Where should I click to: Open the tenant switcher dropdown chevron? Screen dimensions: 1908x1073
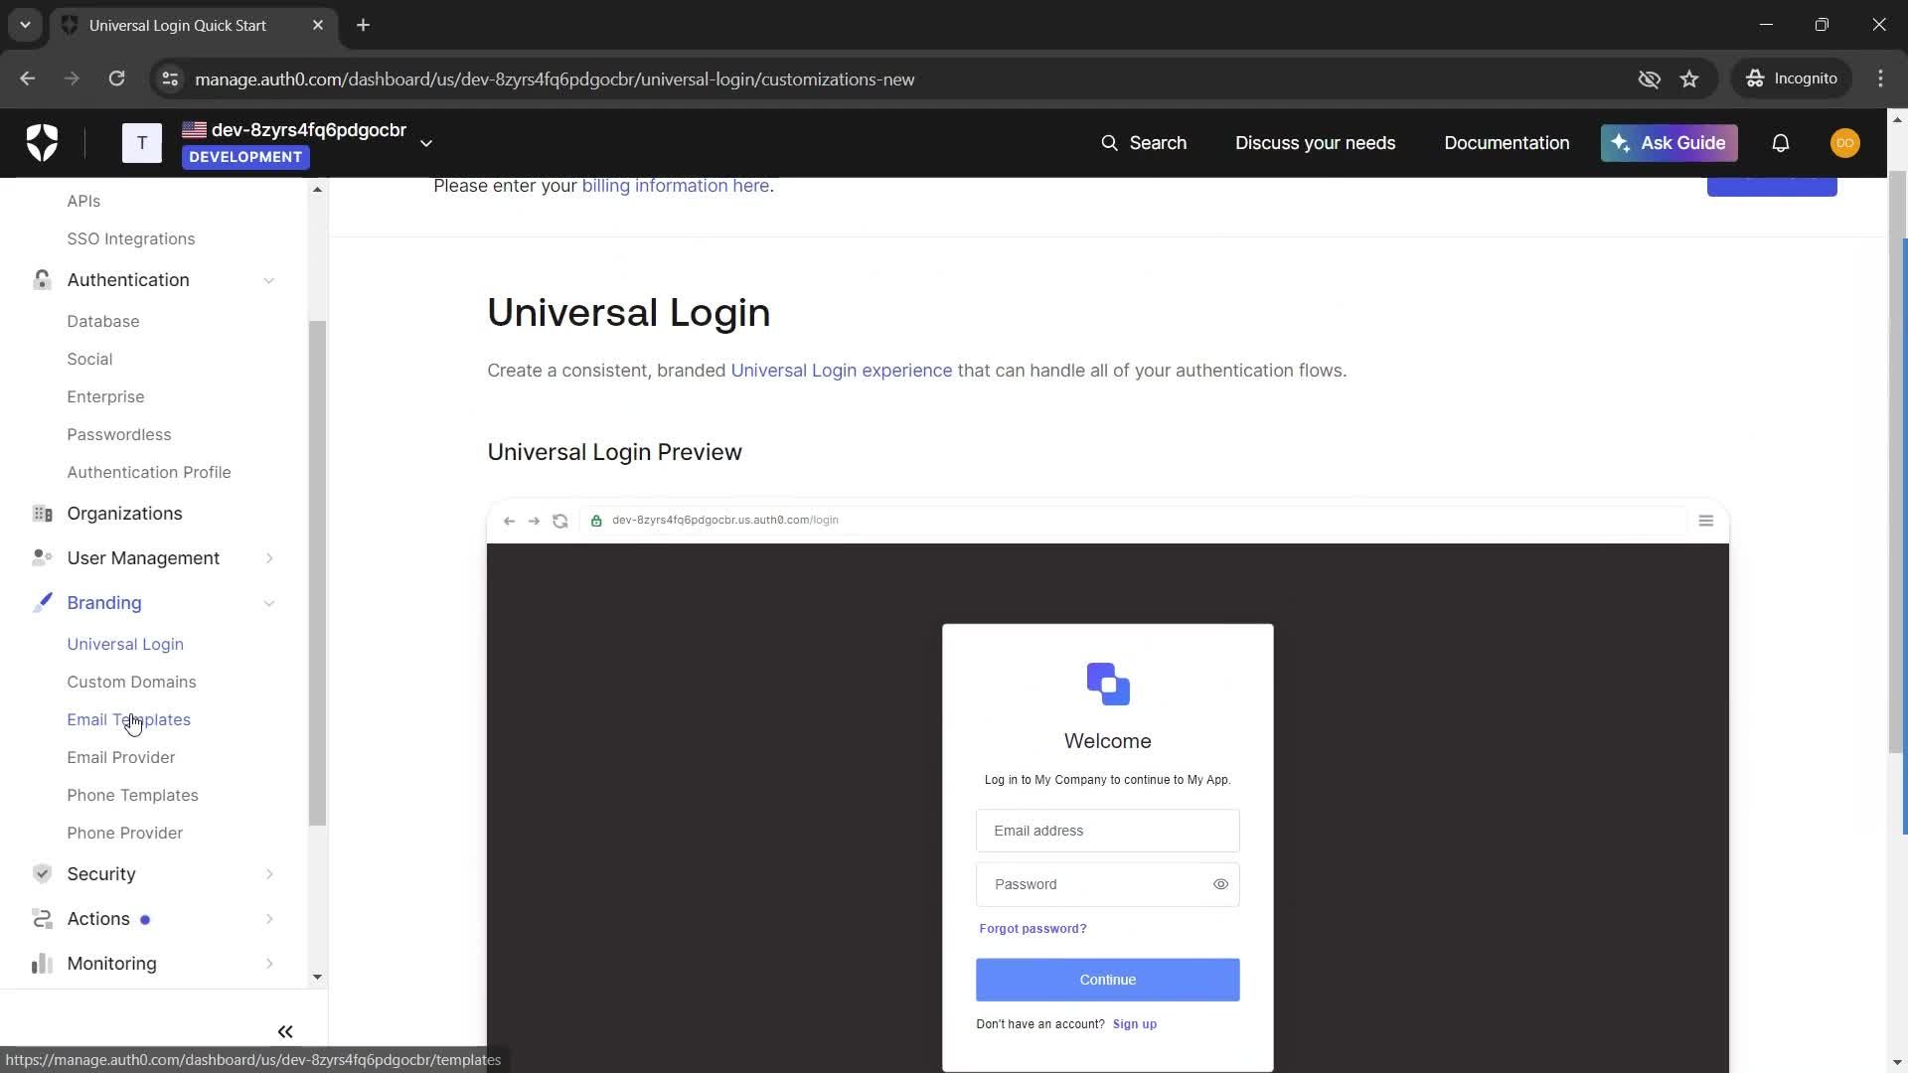tap(426, 143)
